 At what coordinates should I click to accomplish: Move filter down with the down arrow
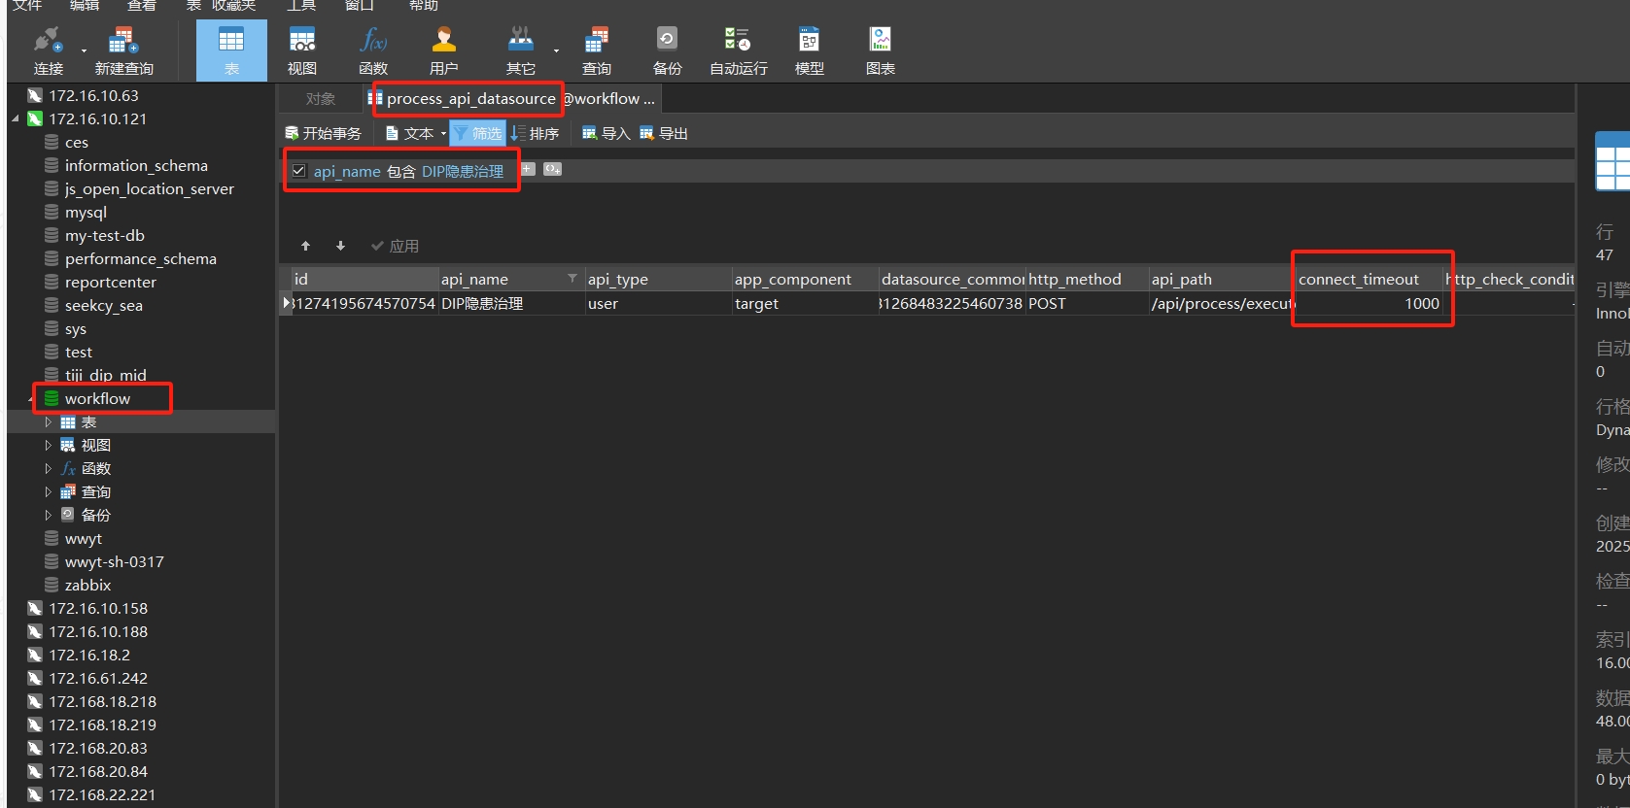tap(340, 246)
